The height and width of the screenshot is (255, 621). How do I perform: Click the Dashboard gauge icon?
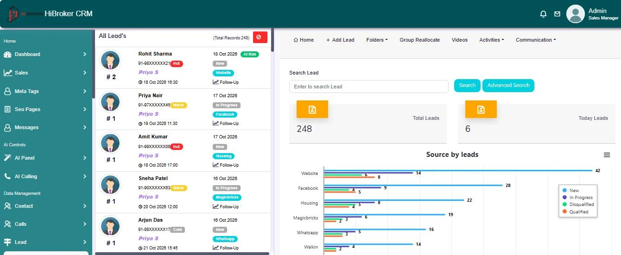7,54
